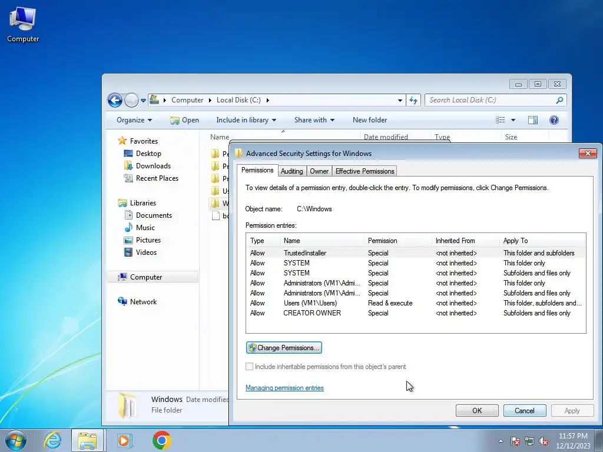The height and width of the screenshot is (452, 603).
Task: Select the CREATOR OWNER entry
Action: pyautogui.click(x=416, y=313)
